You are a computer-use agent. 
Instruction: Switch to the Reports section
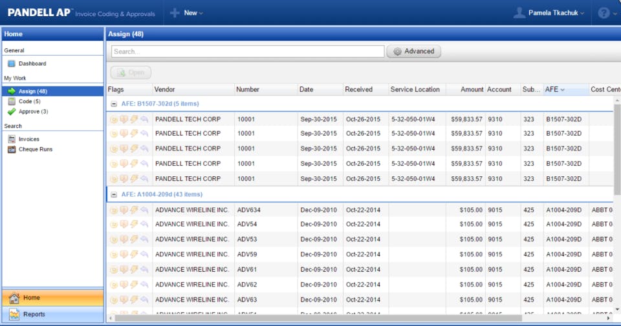52,314
